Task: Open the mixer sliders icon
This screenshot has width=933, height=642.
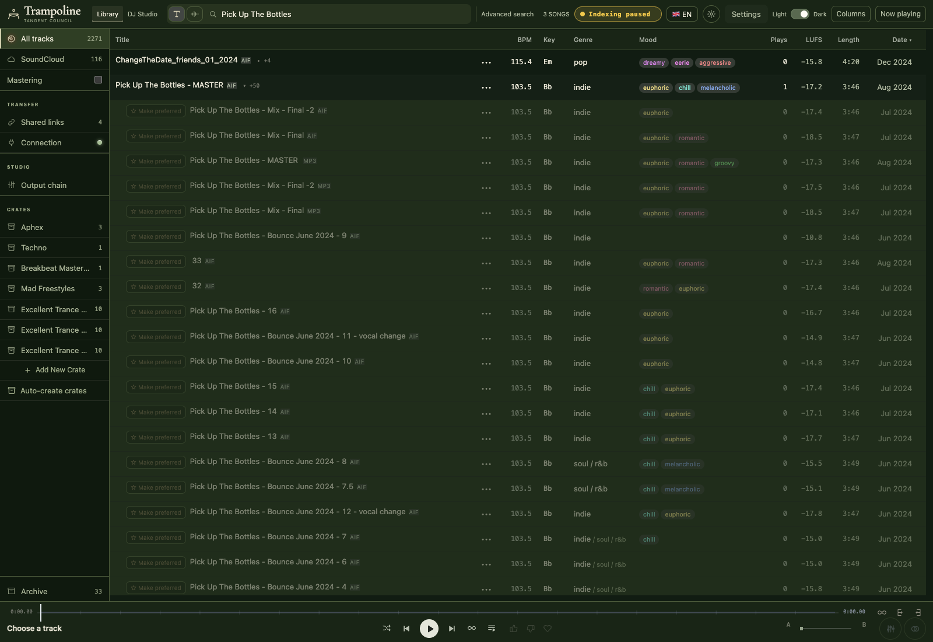Action: click(891, 629)
